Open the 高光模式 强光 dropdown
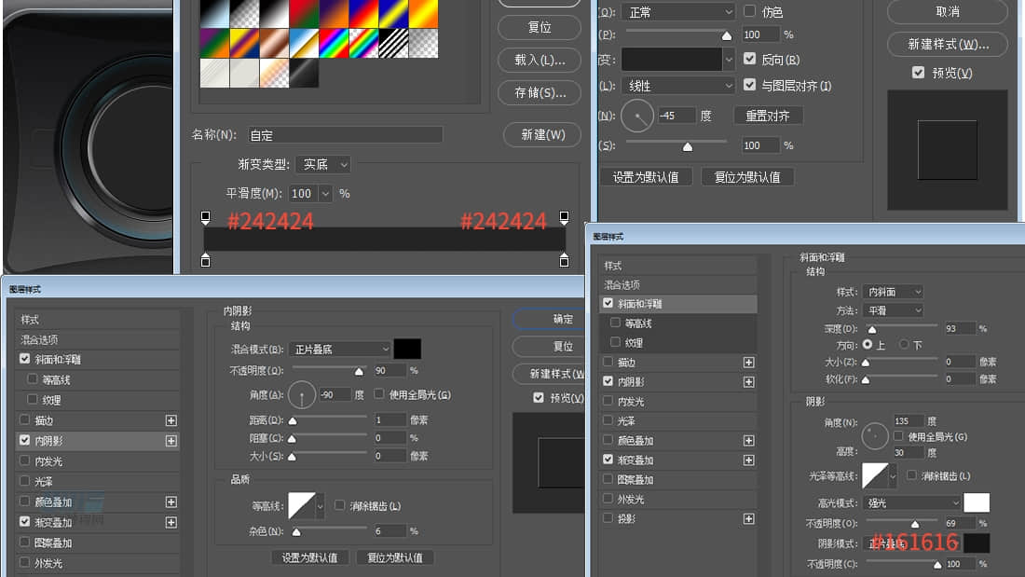 point(911,503)
